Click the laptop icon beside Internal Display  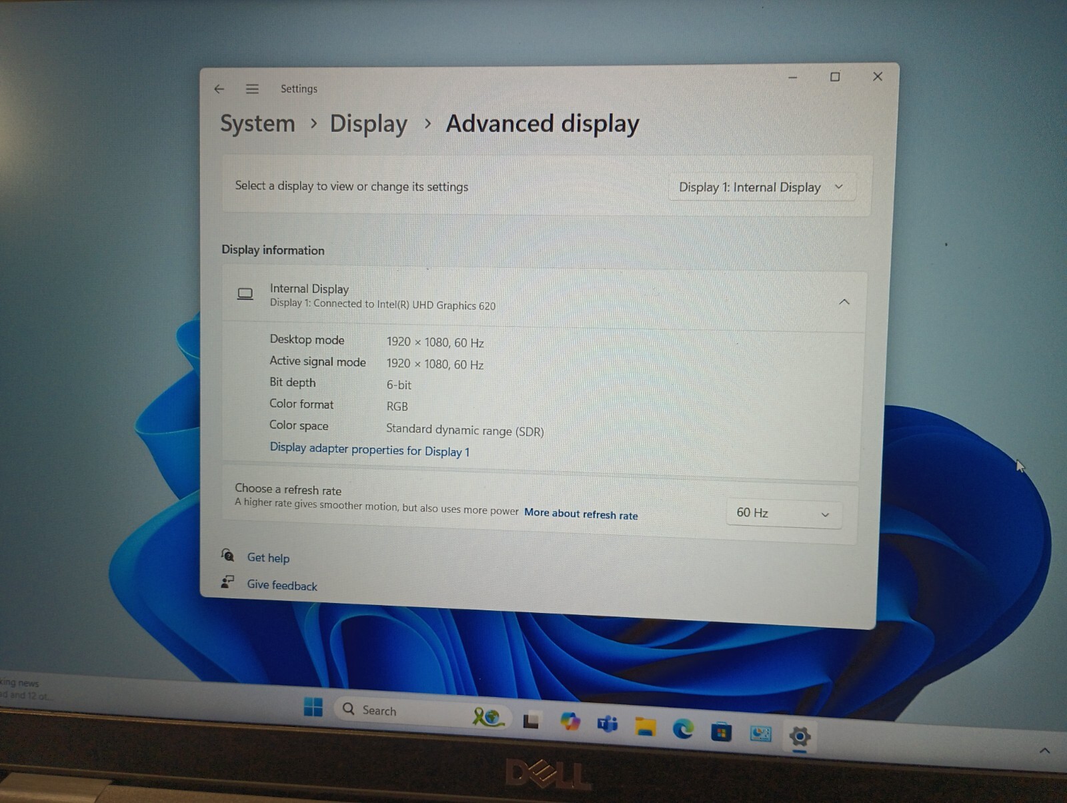(245, 294)
